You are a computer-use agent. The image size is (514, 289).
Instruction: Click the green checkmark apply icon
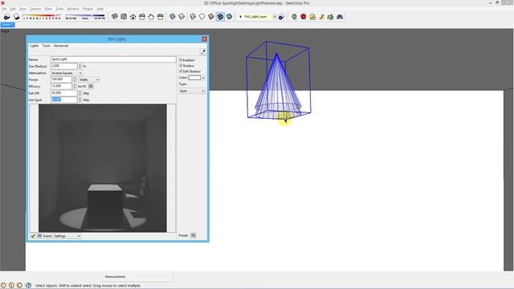point(33,236)
